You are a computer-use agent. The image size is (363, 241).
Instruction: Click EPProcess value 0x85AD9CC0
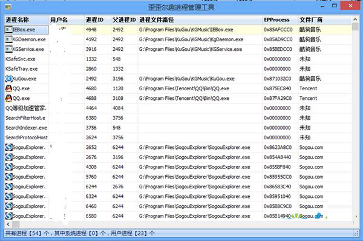(278, 39)
